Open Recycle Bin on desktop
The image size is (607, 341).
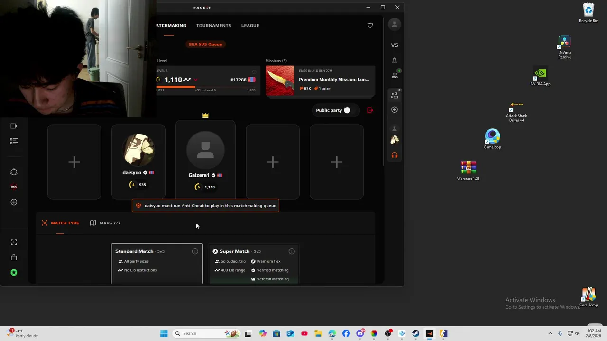click(589, 13)
